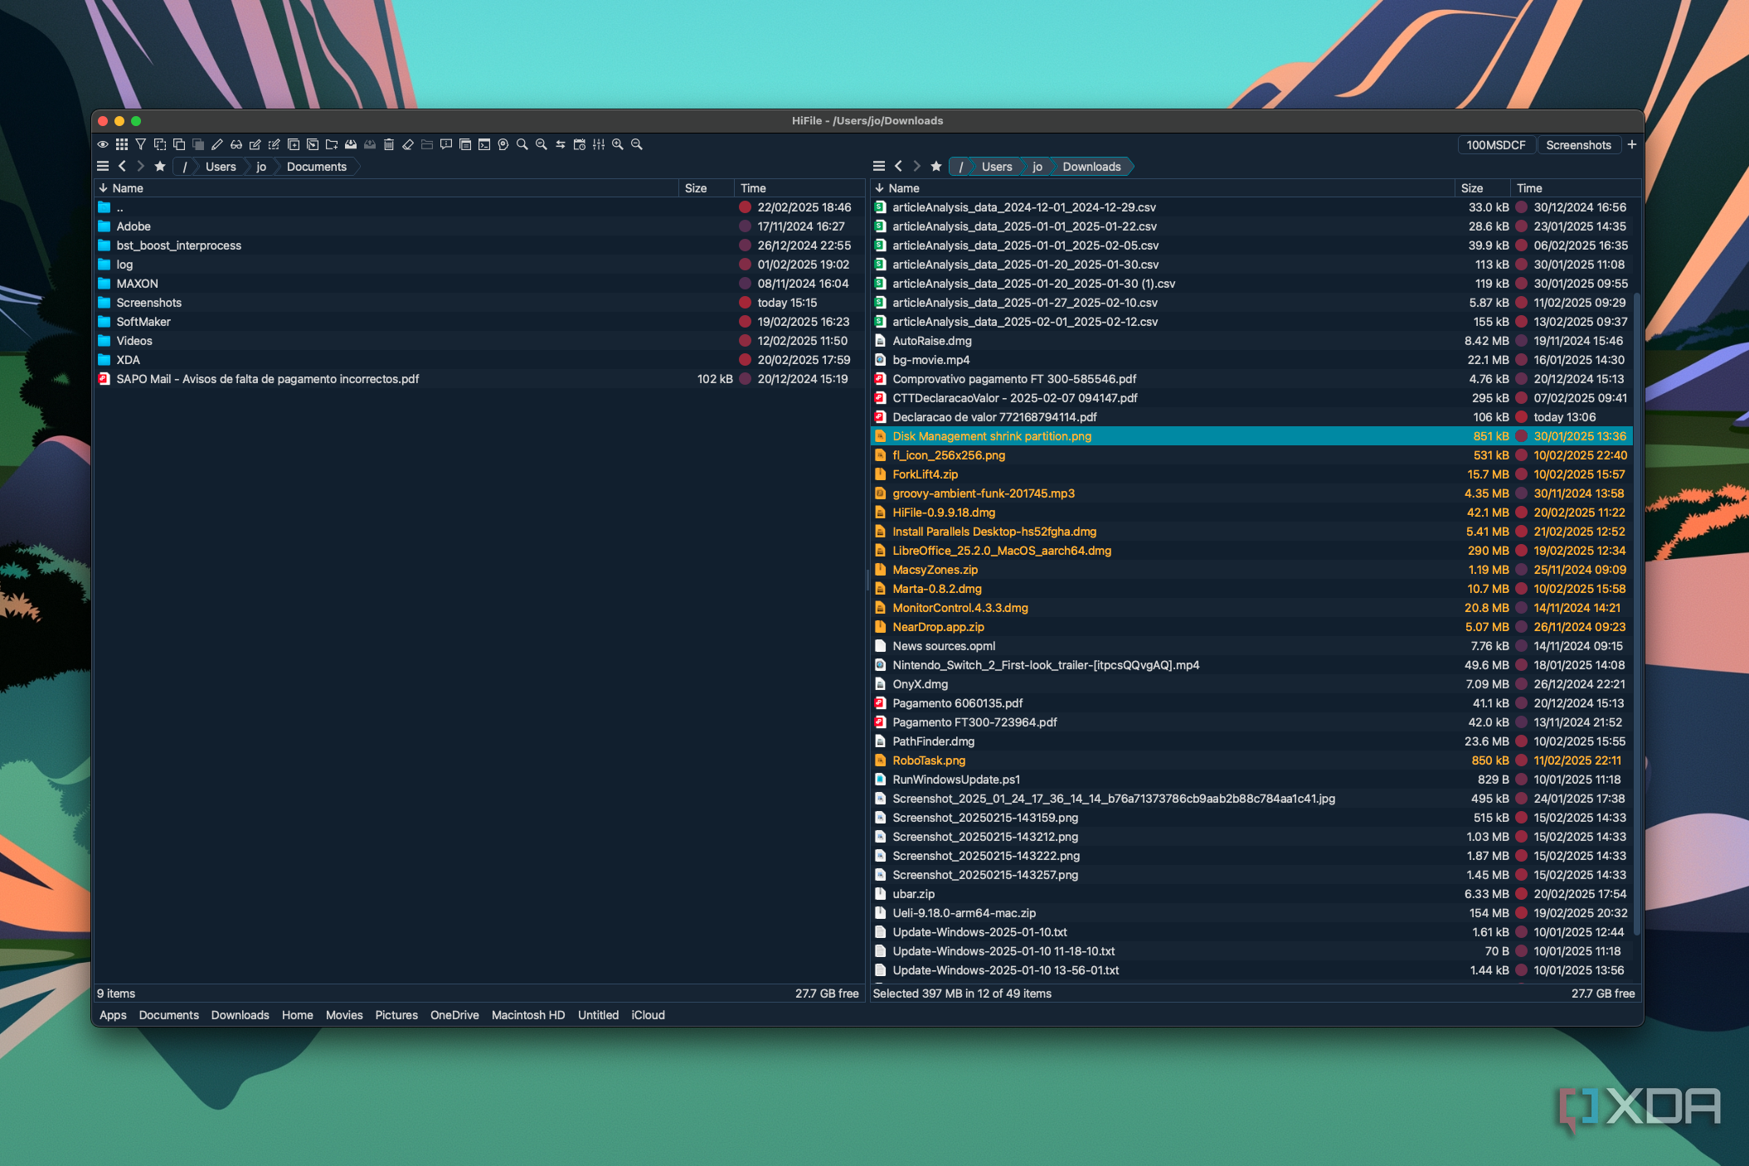
Task: Open the right pane hamburger menu
Action: pyautogui.click(x=879, y=166)
